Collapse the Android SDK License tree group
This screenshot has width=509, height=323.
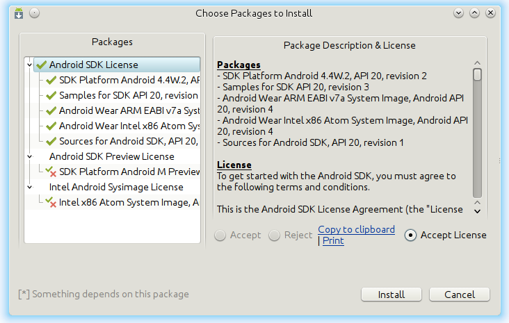[x=30, y=65]
